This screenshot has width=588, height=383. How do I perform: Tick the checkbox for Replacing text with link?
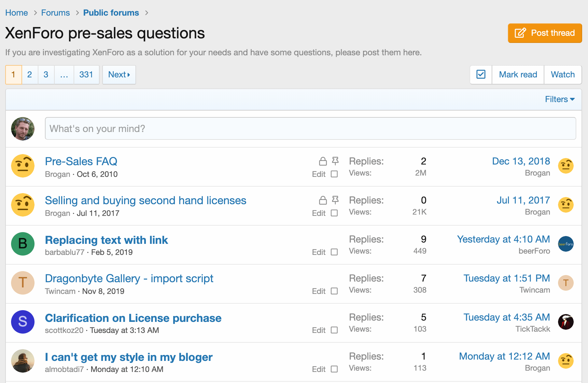[334, 252]
